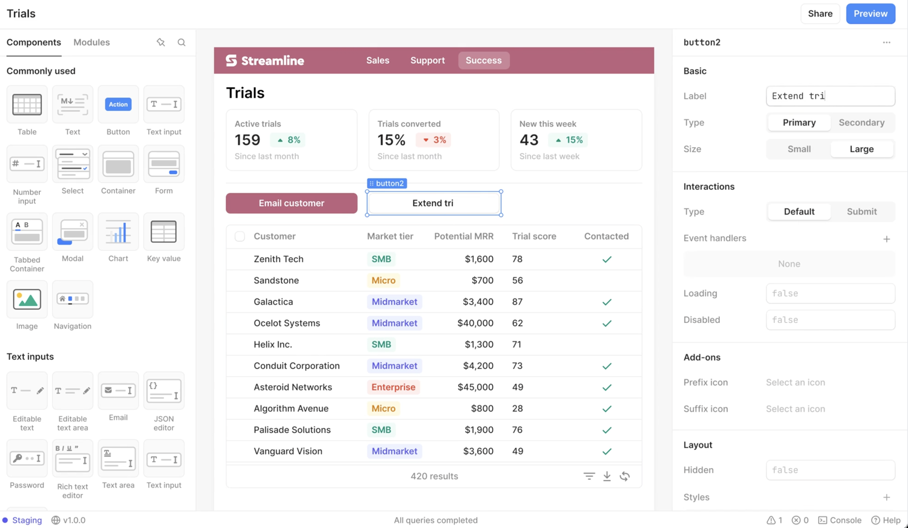Switch button Size to Small
The height and width of the screenshot is (528, 908).
click(799, 149)
